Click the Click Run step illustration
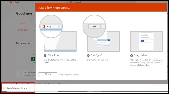The width and height of the screenshot is (169, 94). pyautogui.click(x=60, y=41)
